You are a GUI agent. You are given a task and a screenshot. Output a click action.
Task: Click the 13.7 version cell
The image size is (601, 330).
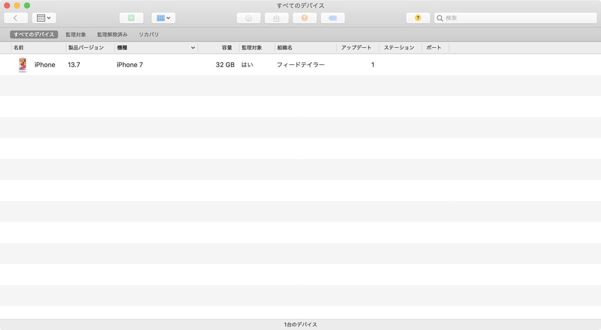click(x=74, y=65)
